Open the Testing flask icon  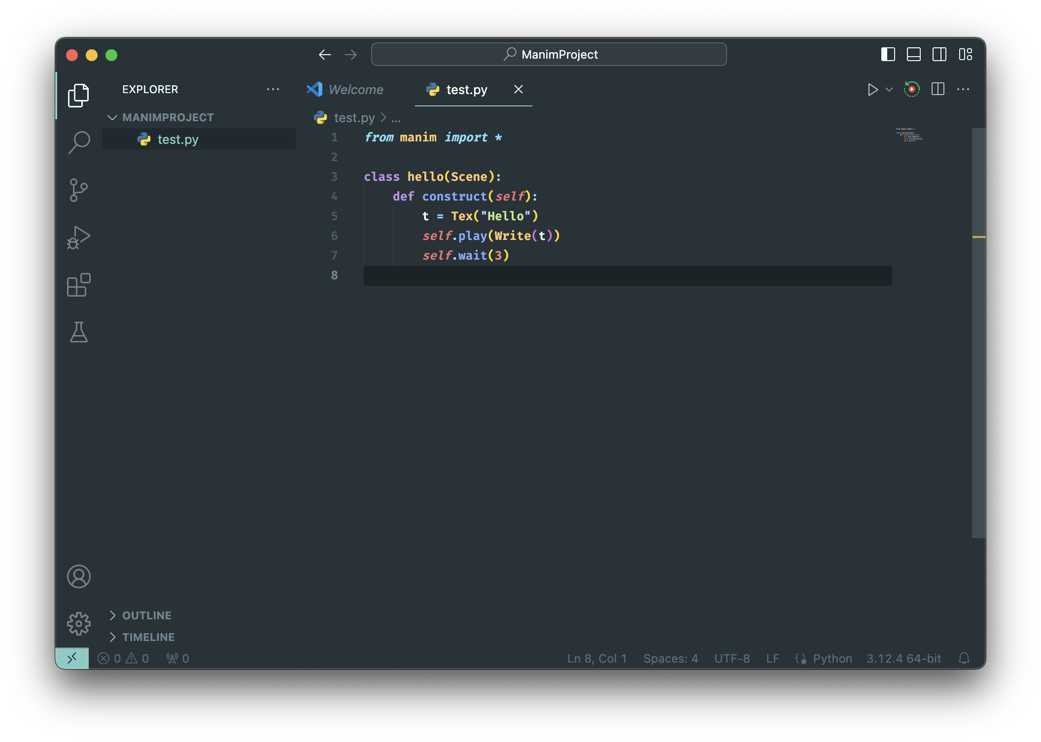coord(78,332)
